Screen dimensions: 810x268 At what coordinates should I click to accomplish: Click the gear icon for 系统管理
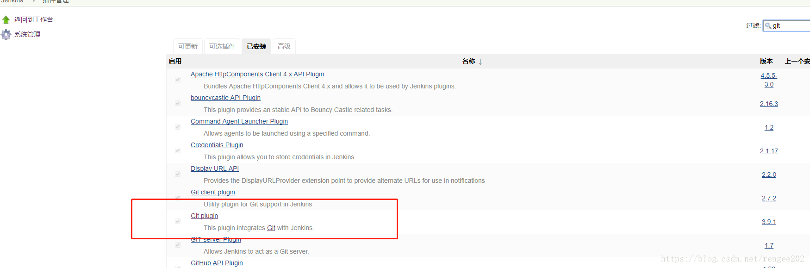click(6, 35)
